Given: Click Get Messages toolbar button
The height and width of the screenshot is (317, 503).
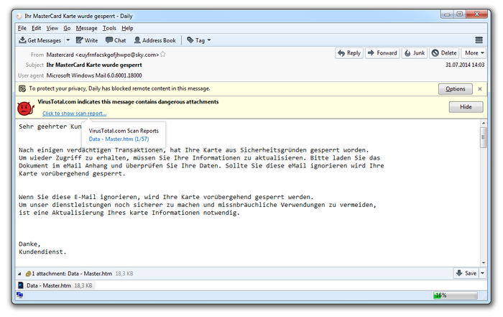Looking at the screenshot, I should (40, 40).
